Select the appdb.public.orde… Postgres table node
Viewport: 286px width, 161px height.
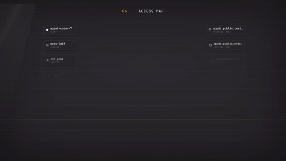coord(226,45)
